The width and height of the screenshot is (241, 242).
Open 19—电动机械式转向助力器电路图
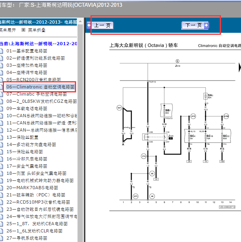pos(40,180)
